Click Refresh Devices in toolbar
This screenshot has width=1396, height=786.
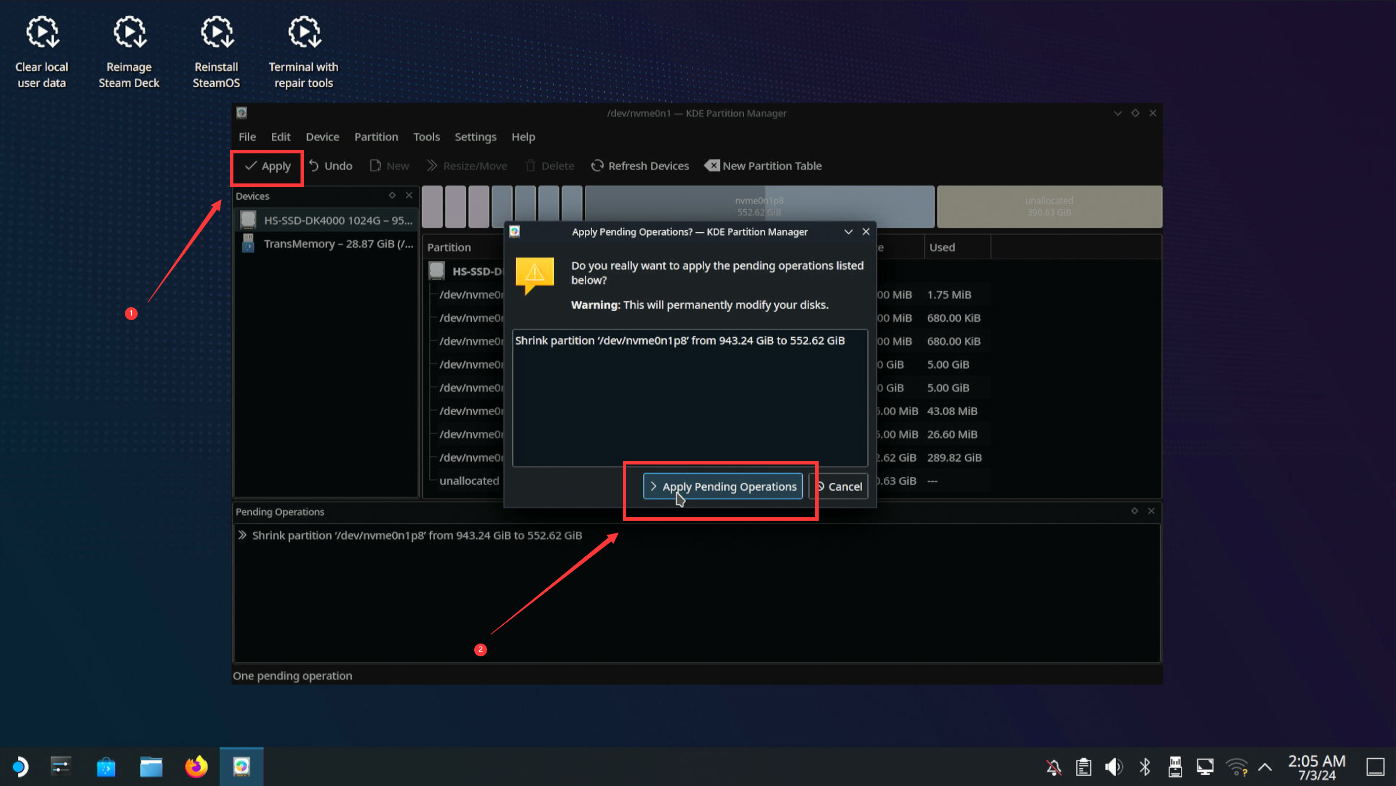click(640, 166)
